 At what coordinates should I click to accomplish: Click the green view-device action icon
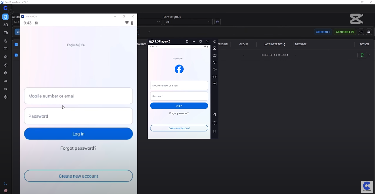pos(362,55)
